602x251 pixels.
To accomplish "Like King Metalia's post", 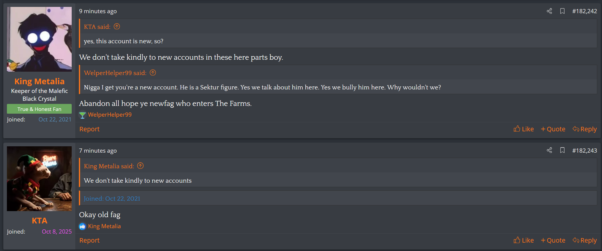I will click(x=524, y=129).
